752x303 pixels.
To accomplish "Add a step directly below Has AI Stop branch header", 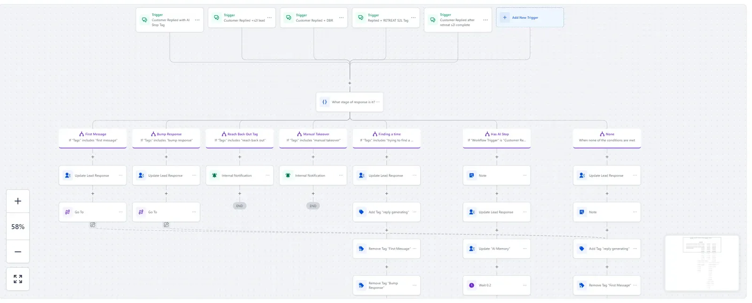I will click(497, 157).
